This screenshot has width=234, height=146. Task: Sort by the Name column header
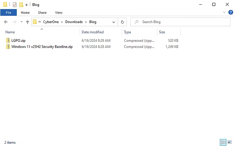pyautogui.click(x=10, y=32)
